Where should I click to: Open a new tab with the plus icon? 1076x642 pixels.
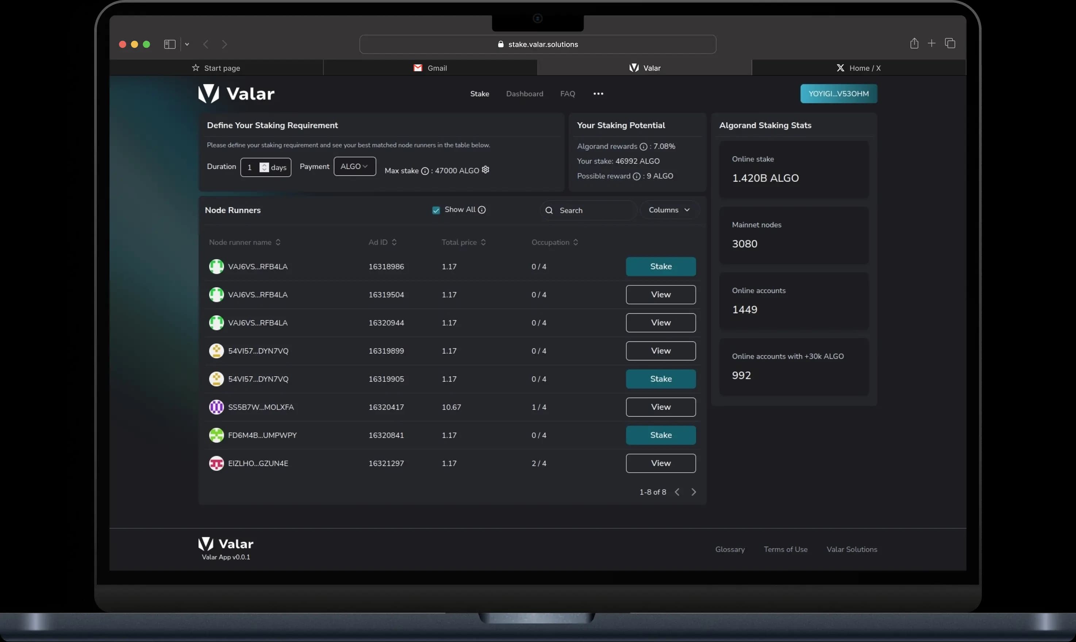click(931, 43)
